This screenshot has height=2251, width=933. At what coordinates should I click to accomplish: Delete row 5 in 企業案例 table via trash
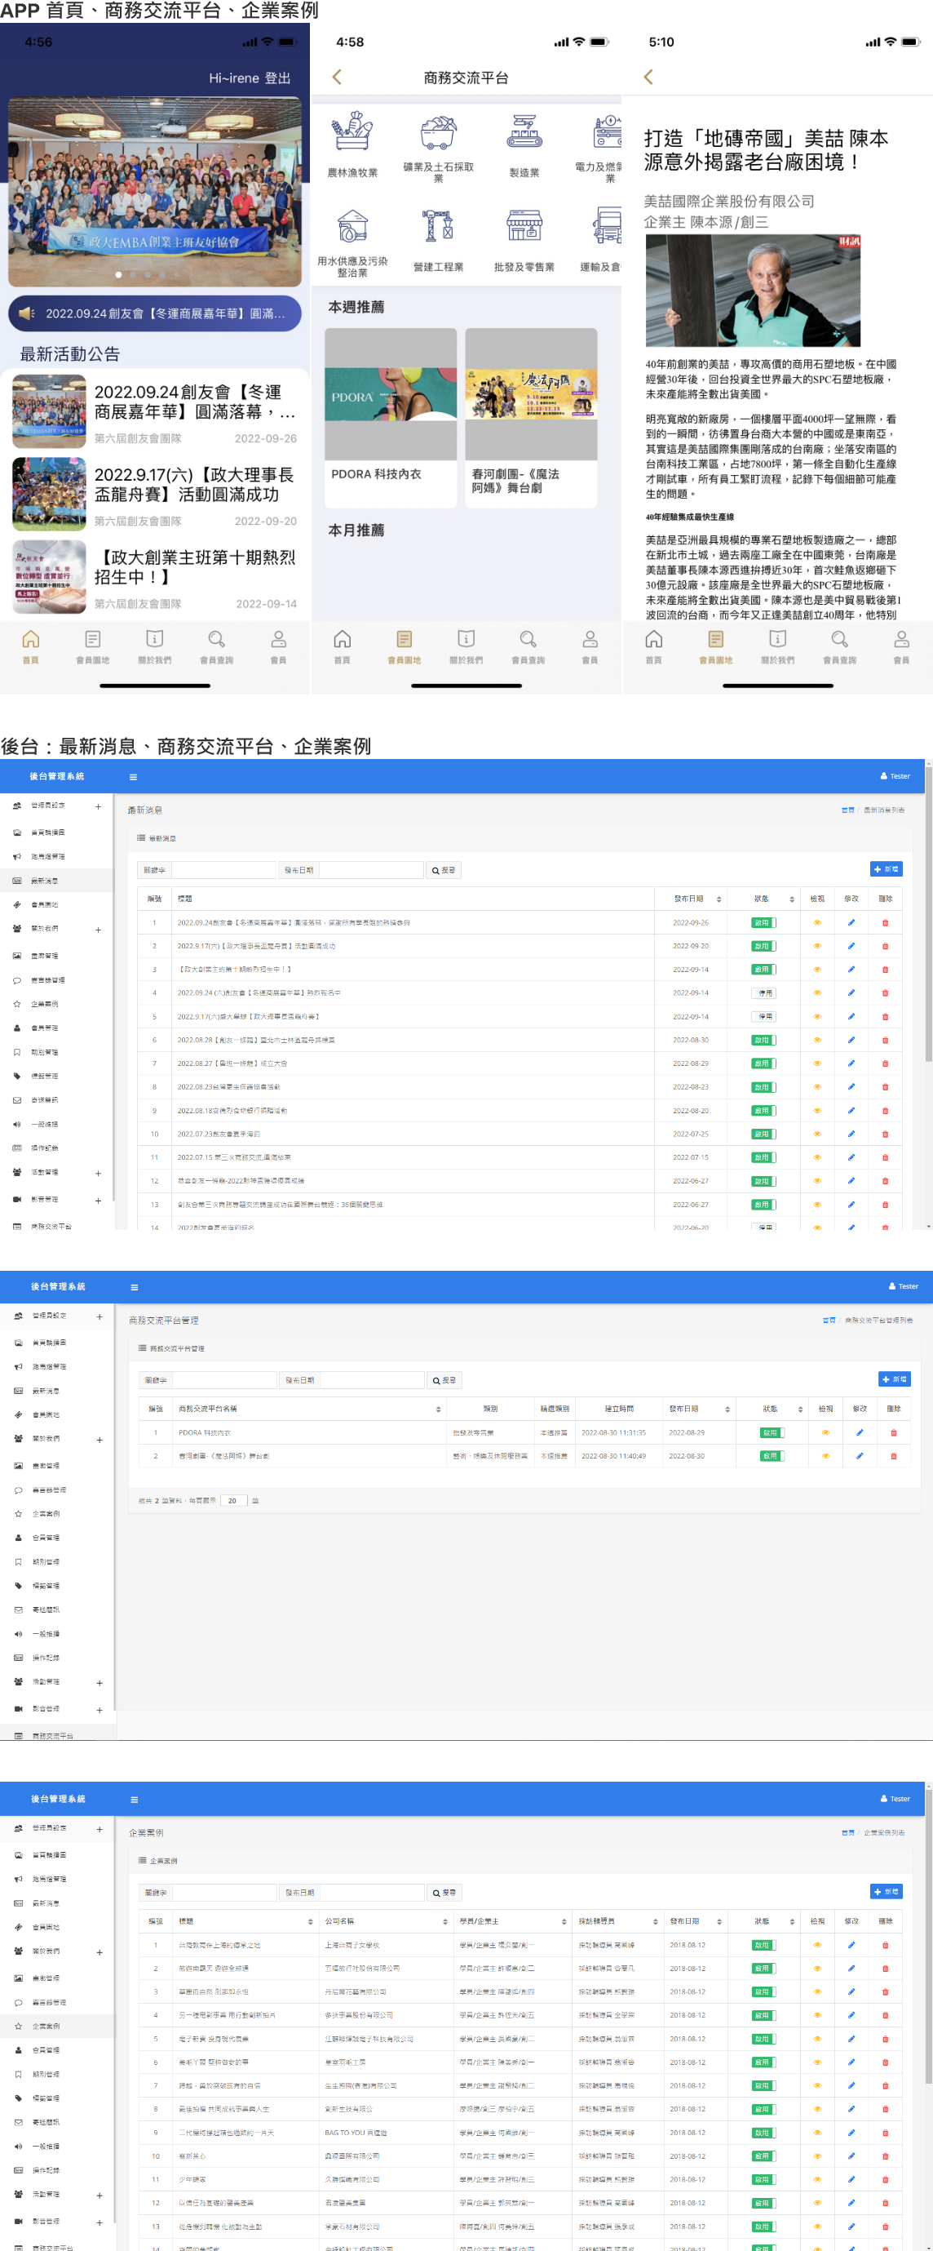(x=885, y=2039)
